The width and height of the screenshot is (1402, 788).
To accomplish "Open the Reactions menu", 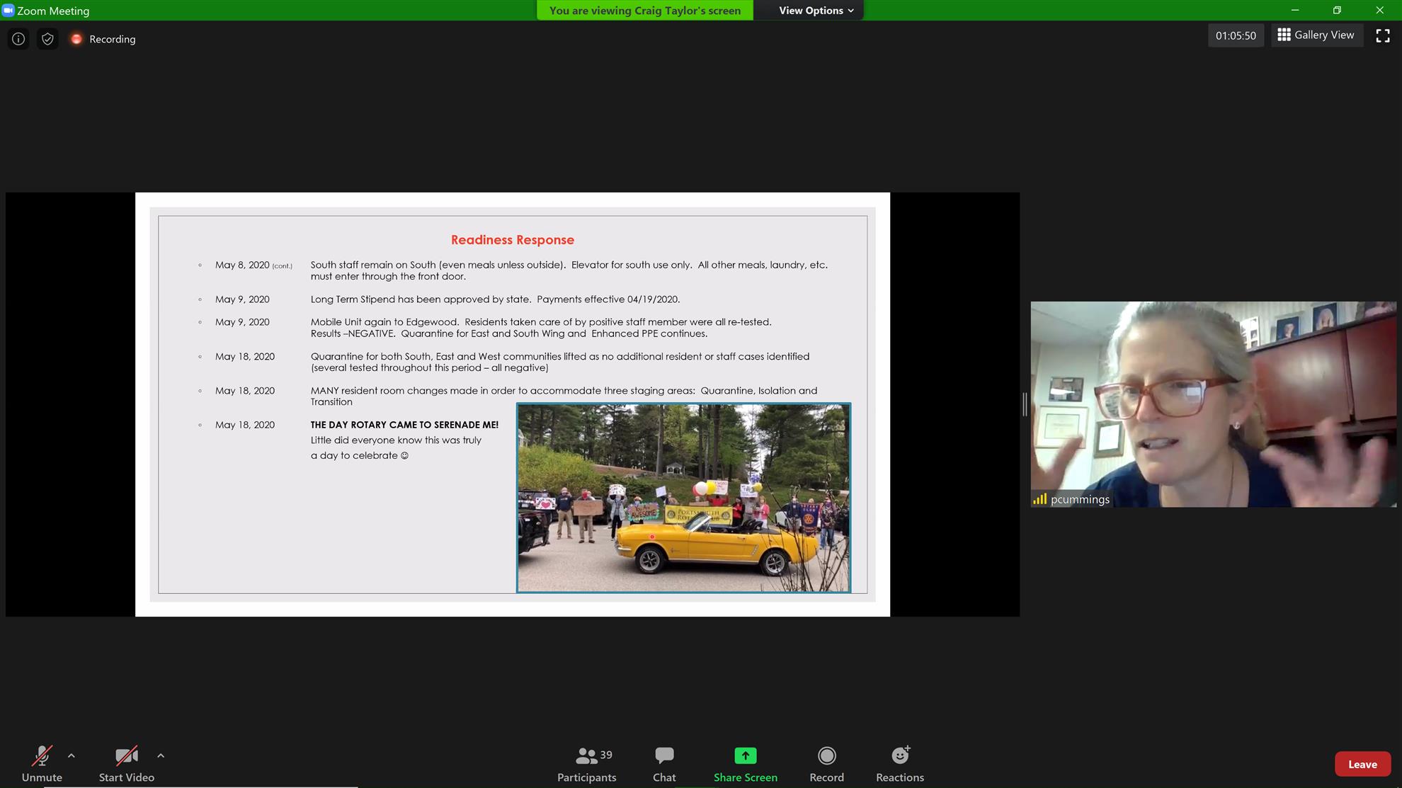I will [x=899, y=764].
